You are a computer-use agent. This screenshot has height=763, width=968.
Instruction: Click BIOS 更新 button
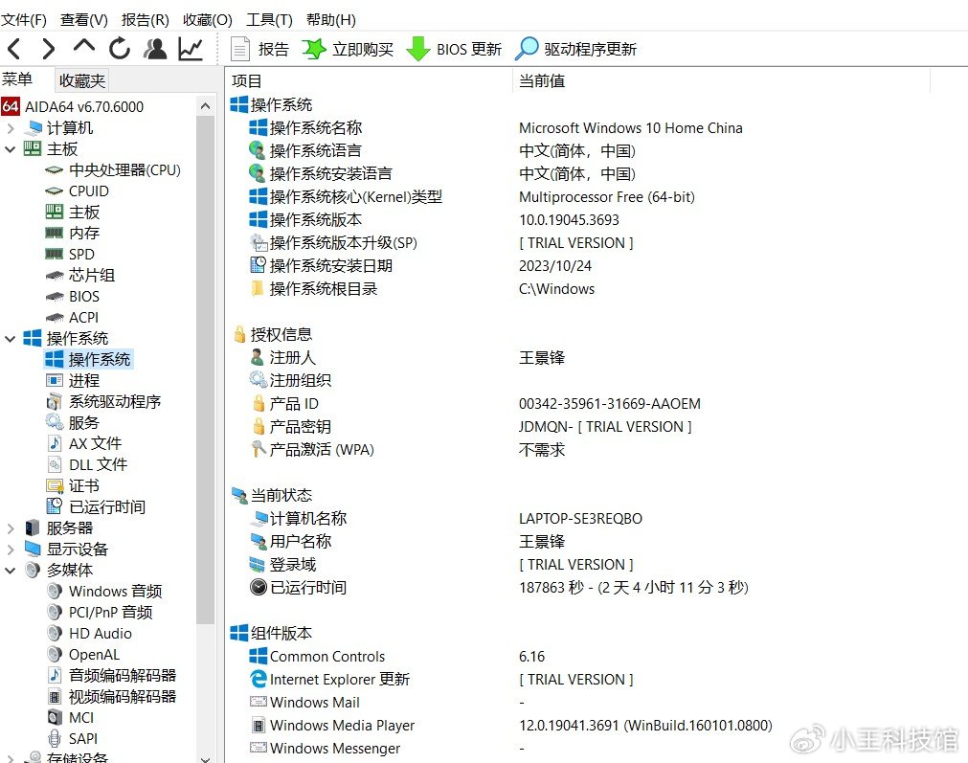pyautogui.click(x=454, y=49)
